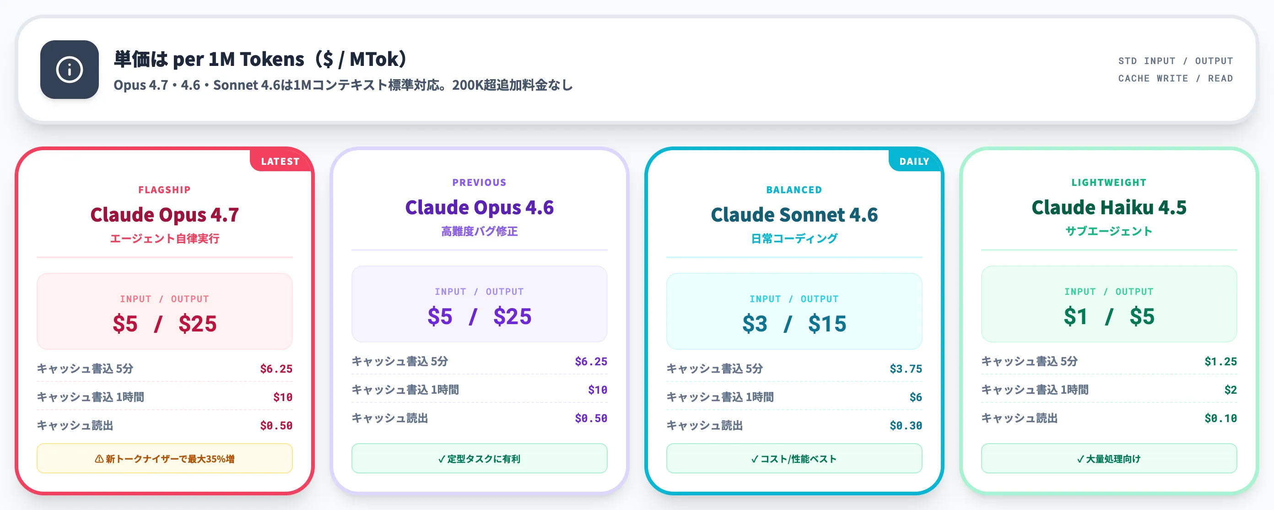Click the 新トークナイザーで最大35%増 warning note
This screenshot has height=510, width=1274.
click(165, 459)
